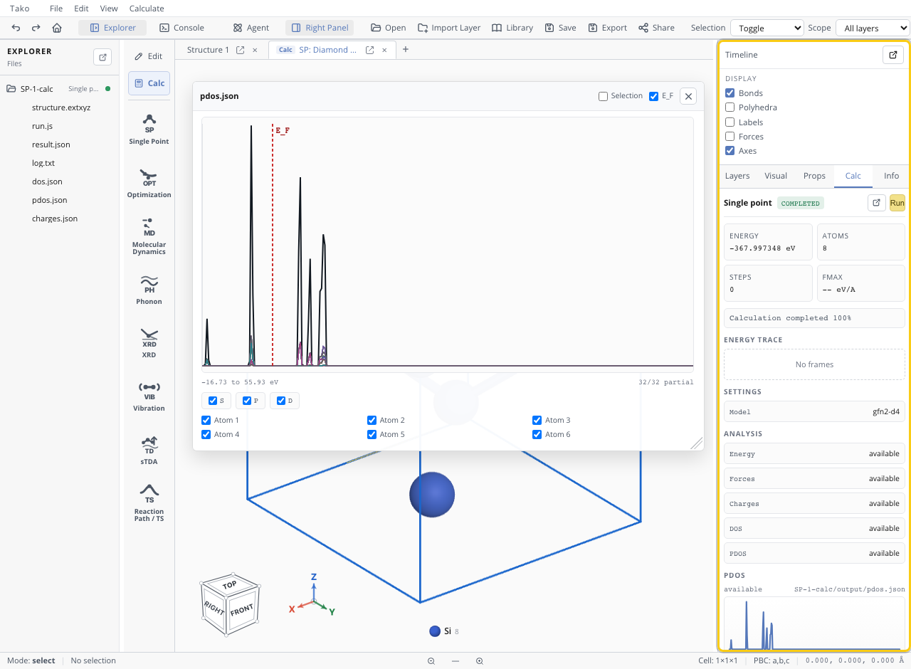This screenshot has width=911, height=669.
Task: Click the Export button
Action: coord(607,28)
